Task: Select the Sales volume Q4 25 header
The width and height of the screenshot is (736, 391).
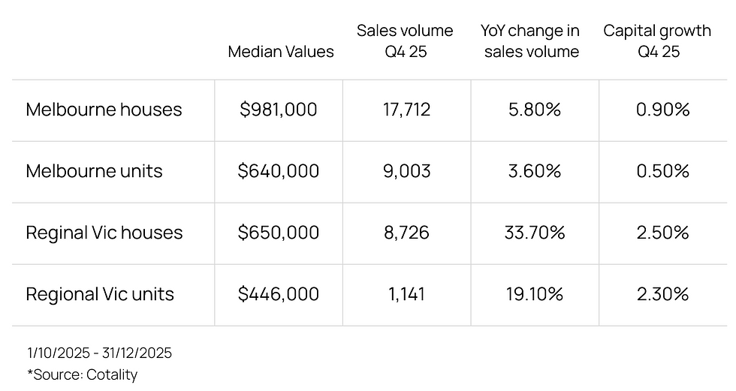Action: 405,41
